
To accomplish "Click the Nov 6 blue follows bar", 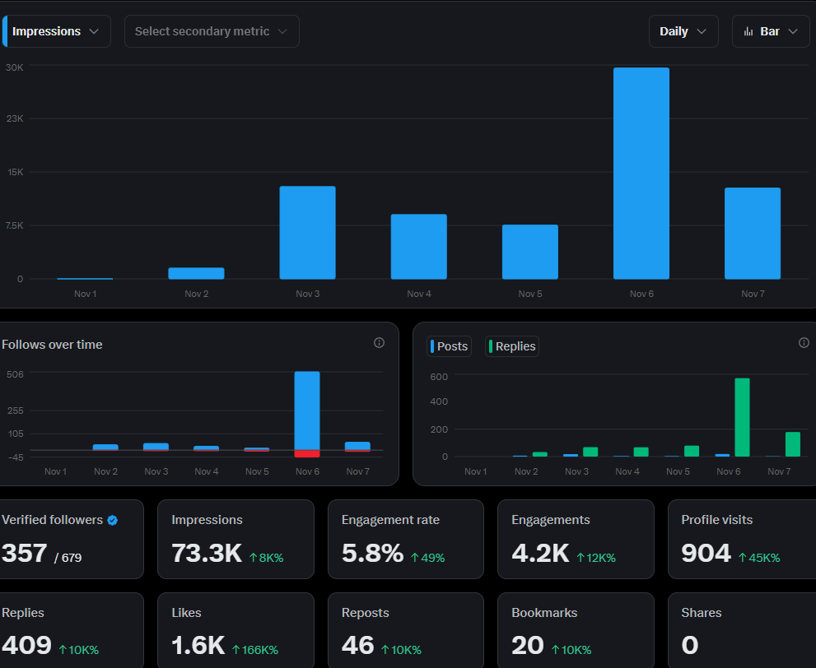I will click(307, 411).
